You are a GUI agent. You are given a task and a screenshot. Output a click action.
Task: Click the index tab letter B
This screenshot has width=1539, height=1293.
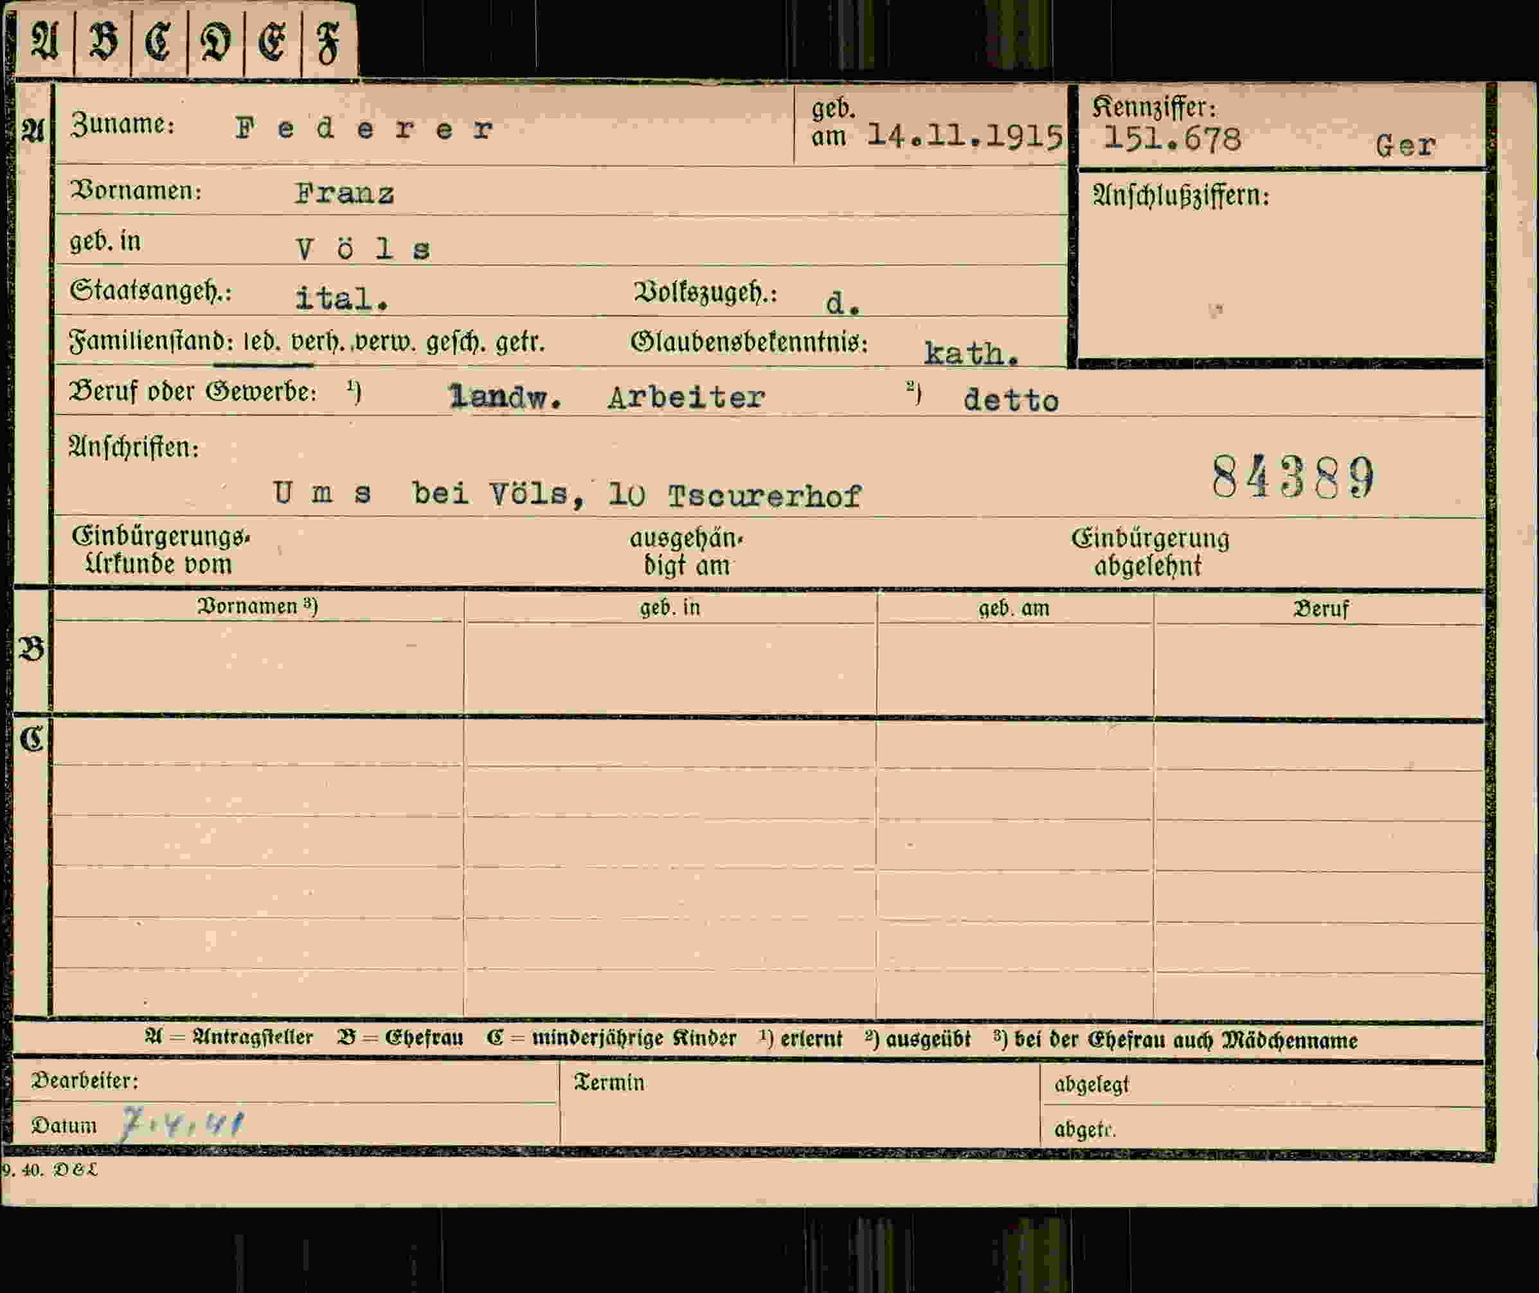click(103, 41)
